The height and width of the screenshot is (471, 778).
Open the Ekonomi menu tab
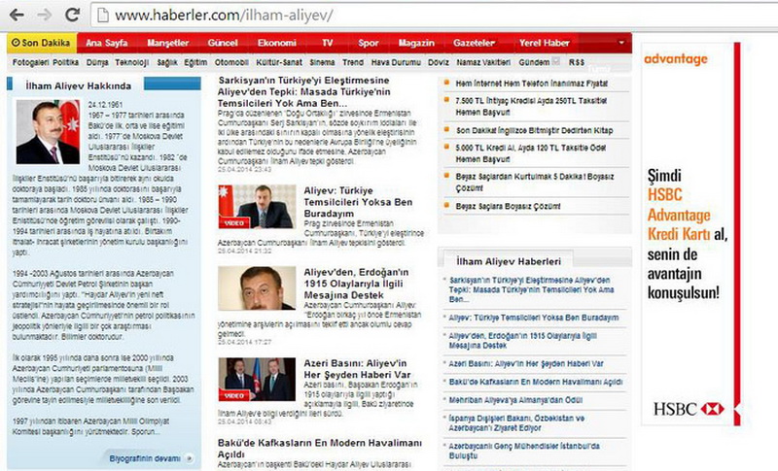click(x=276, y=43)
